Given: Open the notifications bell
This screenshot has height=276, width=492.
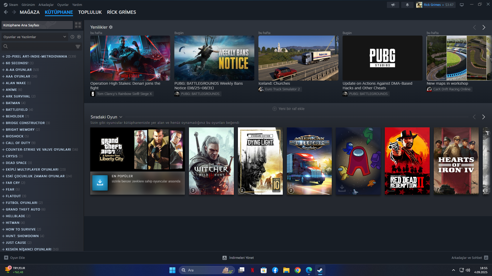Looking at the screenshot, I should 407,5.
